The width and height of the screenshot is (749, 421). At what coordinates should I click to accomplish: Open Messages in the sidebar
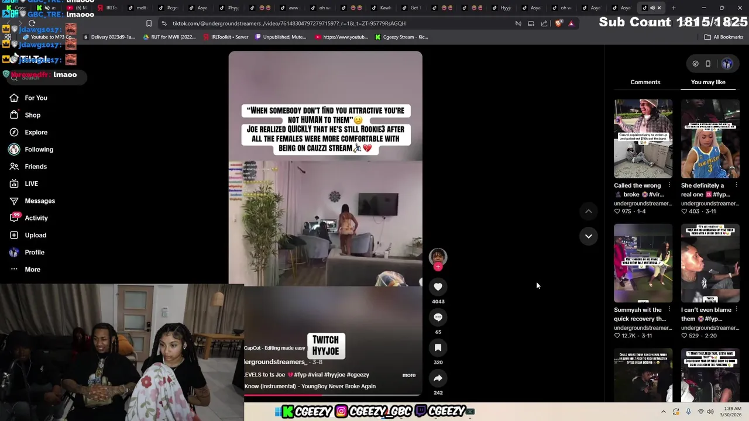point(40,201)
